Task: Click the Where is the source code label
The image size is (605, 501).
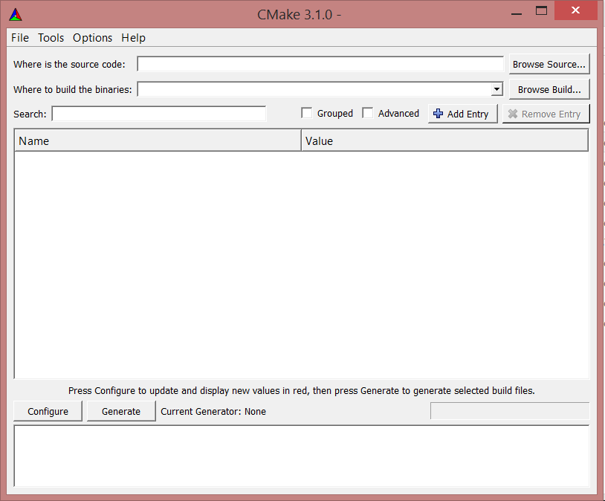Action: coord(69,64)
